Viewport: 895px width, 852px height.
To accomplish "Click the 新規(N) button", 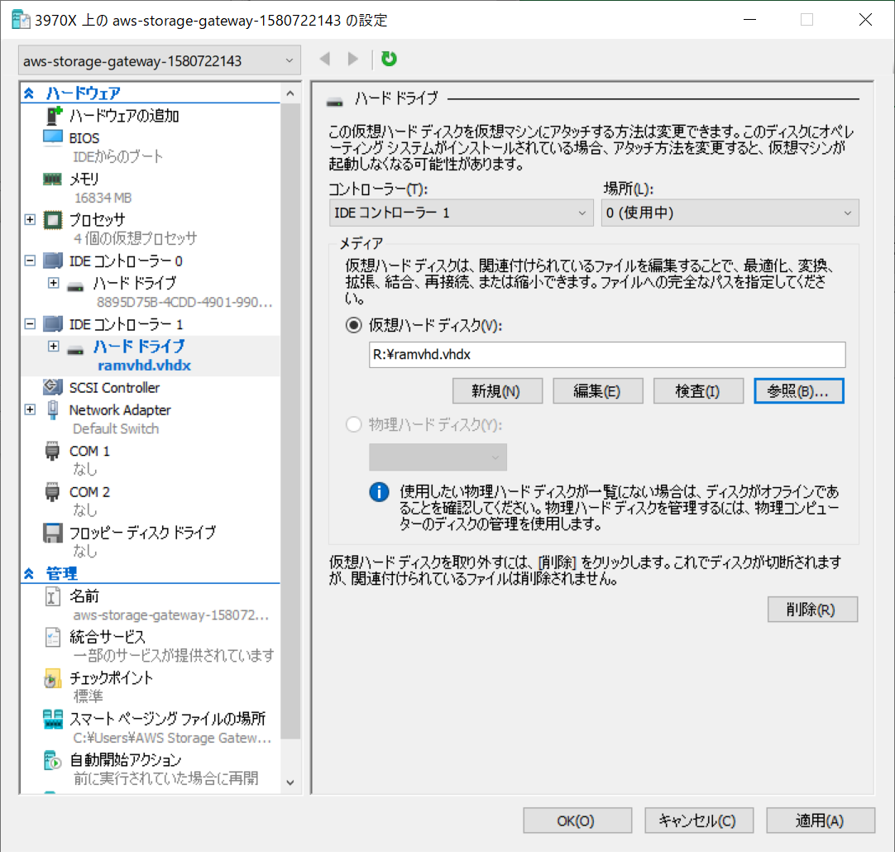I will coord(497,391).
